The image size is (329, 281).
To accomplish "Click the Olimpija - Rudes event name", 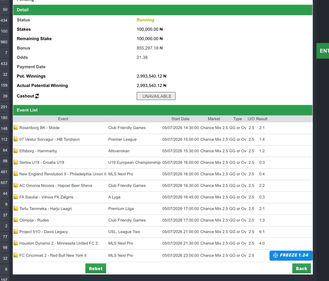I will point(34,220).
